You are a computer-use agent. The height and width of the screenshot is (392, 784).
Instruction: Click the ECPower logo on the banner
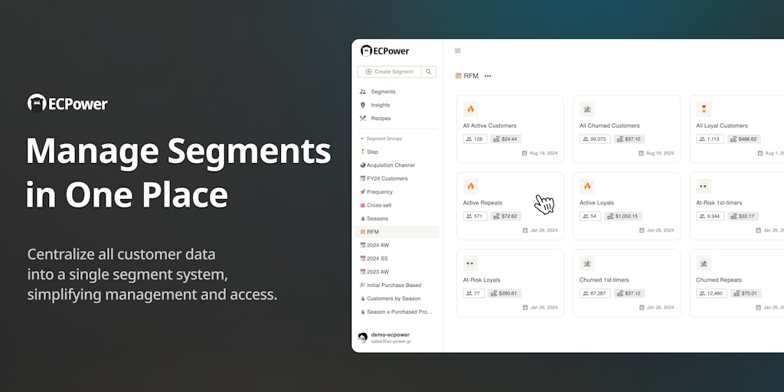point(67,103)
